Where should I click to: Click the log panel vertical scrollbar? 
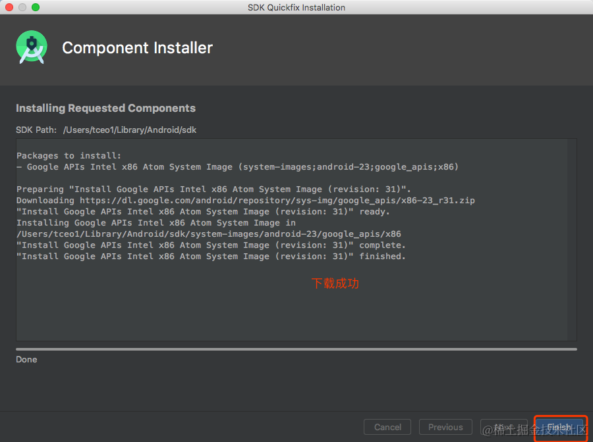572,239
